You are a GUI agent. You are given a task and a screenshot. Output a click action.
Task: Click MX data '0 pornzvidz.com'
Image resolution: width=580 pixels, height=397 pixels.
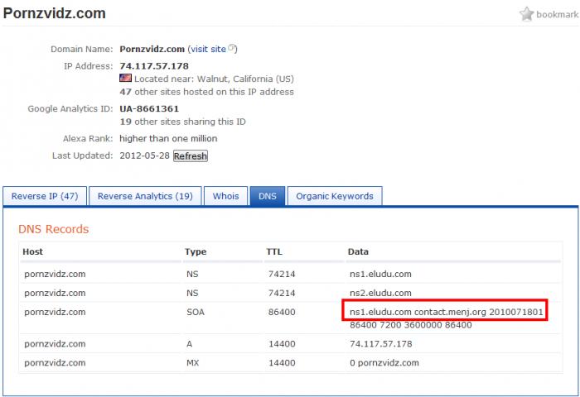[384, 363]
